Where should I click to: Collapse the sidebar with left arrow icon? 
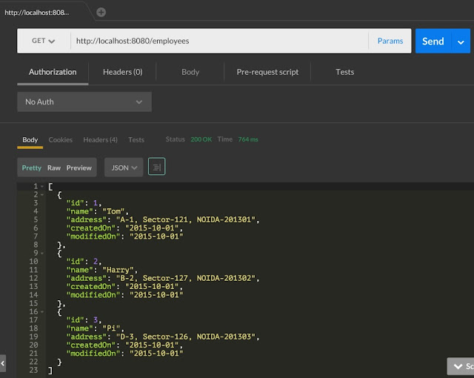[x=3, y=363]
